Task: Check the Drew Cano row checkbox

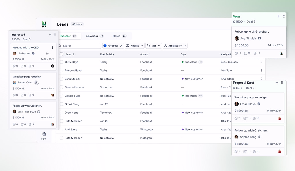Action: [x=61, y=113]
